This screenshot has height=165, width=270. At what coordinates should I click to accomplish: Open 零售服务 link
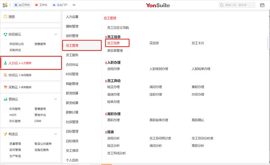click(40, 109)
